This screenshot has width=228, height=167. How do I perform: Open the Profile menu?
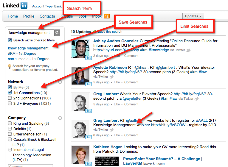[x=29, y=16]
